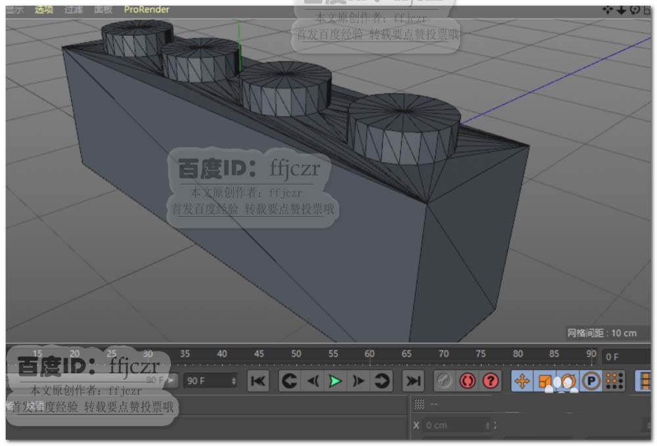657x446 pixels.
Task: Advance to the next frame
Action: [x=359, y=381]
